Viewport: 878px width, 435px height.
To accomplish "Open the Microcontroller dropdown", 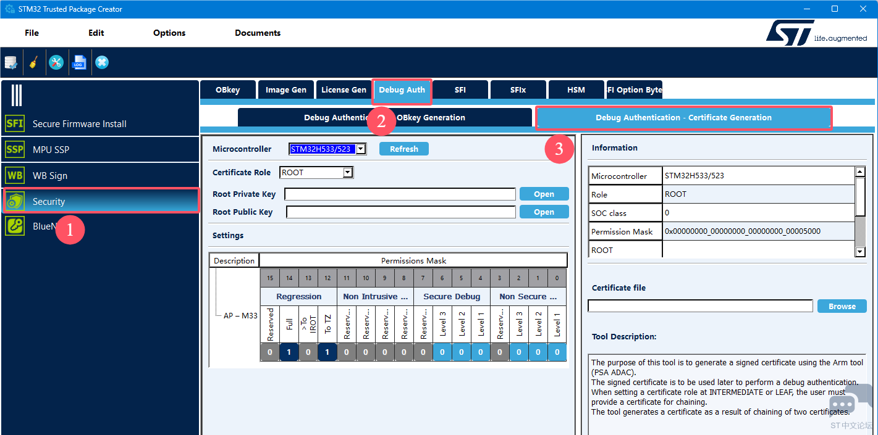I will [361, 149].
